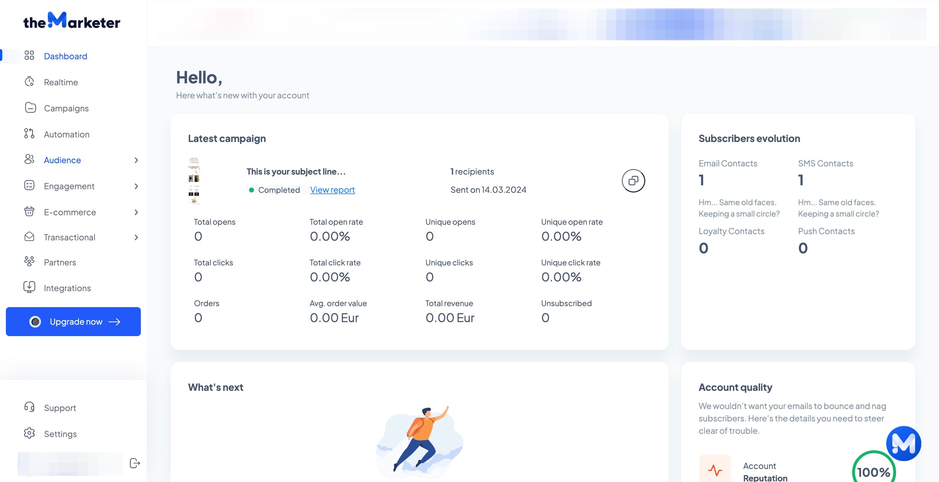Screen dimensions: 939x482
Task: Click the Support headset icon
Action: [x=29, y=407]
